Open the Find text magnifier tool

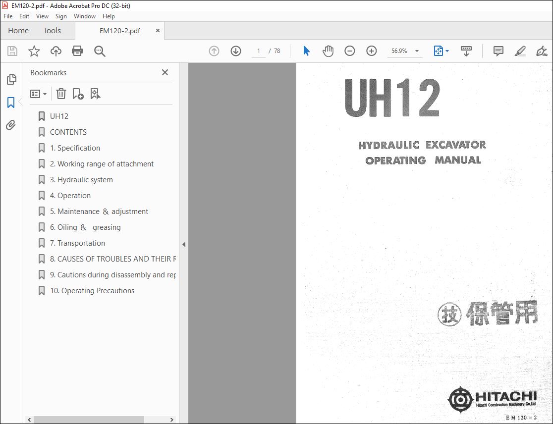(100, 51)
